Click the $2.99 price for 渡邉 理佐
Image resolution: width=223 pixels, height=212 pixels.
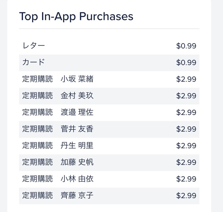tap(186, 112)
